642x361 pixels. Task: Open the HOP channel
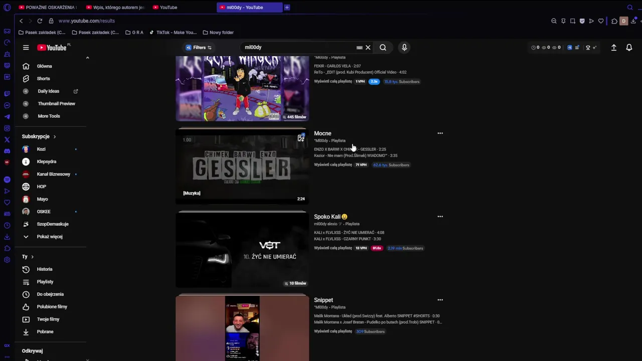(x=41, y=187)
